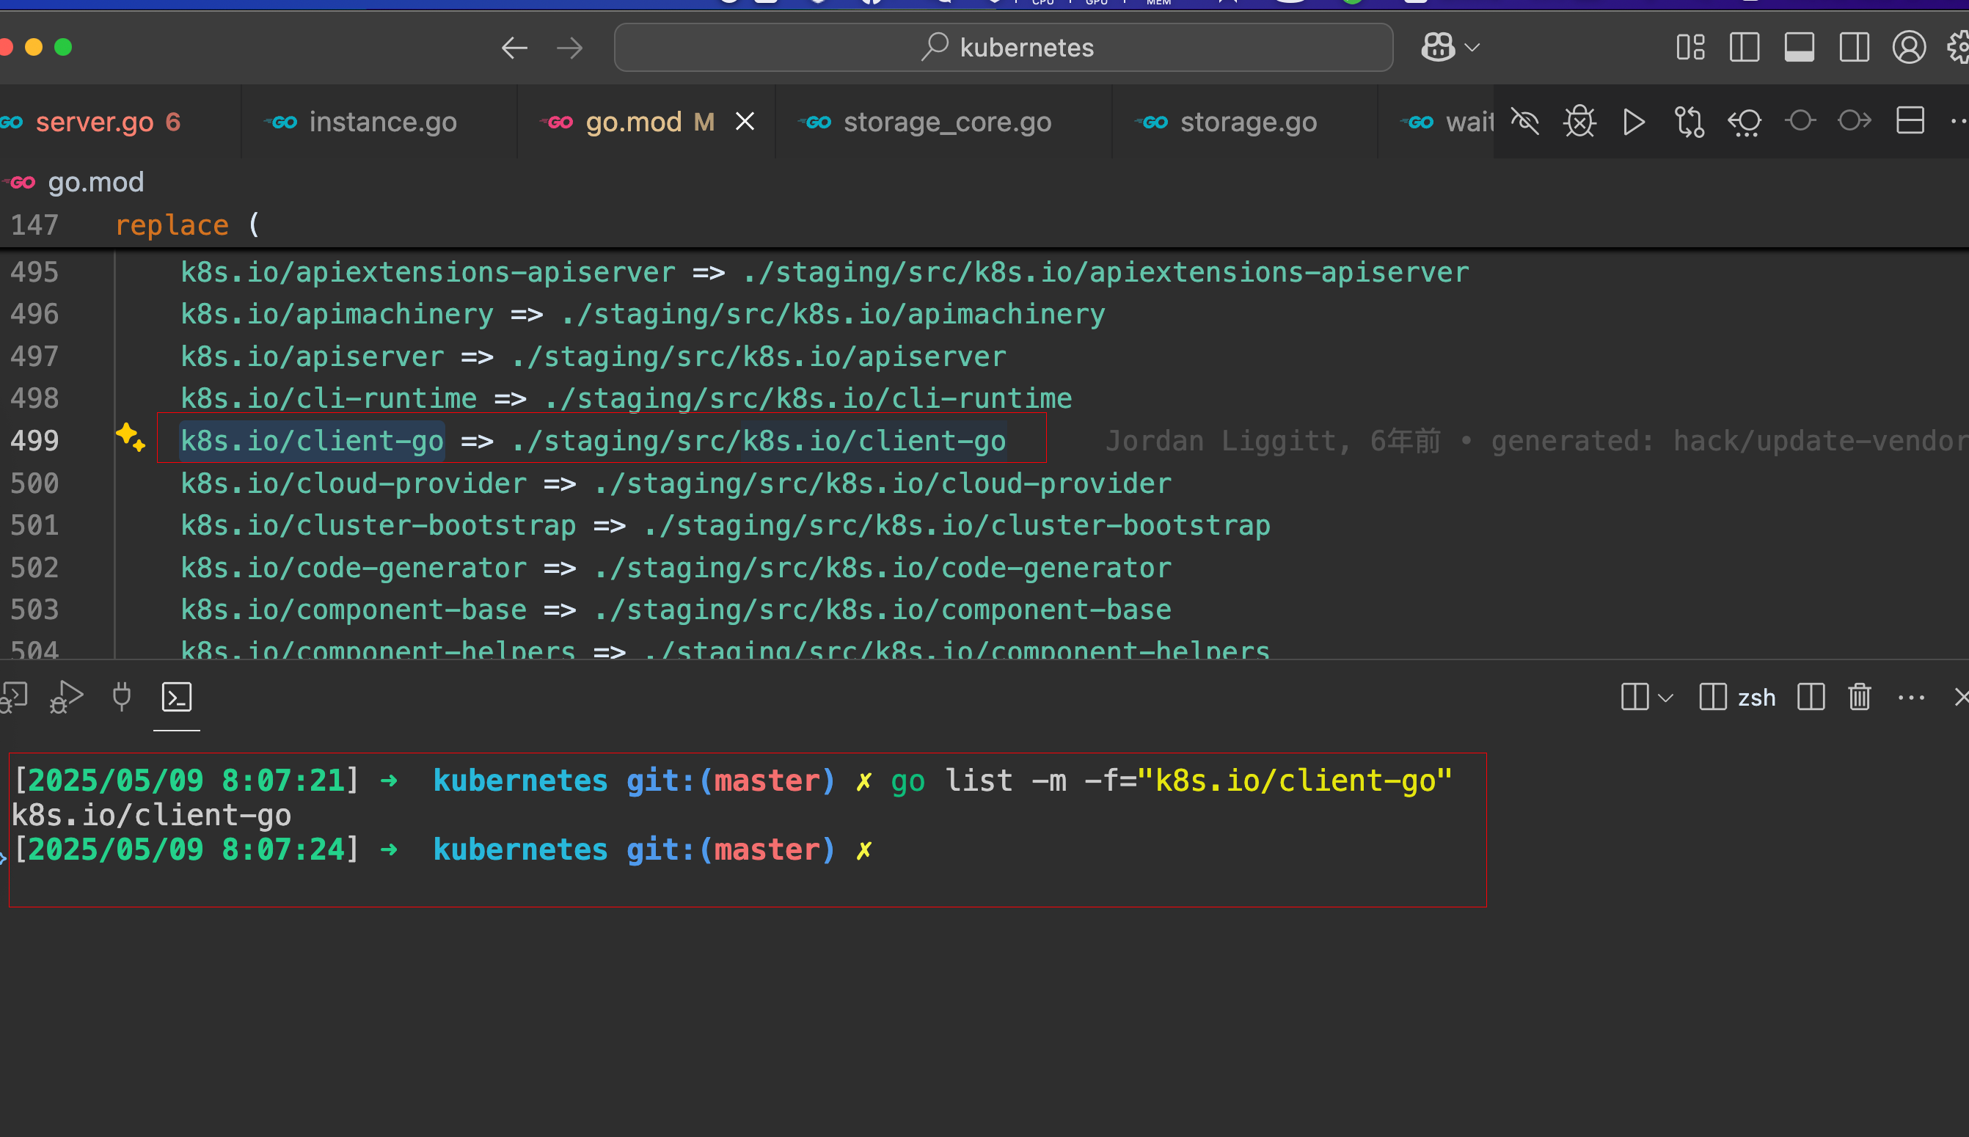Image resolution: width=1969 pixels, height=1137 pixels.
Task: Open terminal panel More Actions ellipsis
Action: coord(1910,698)
